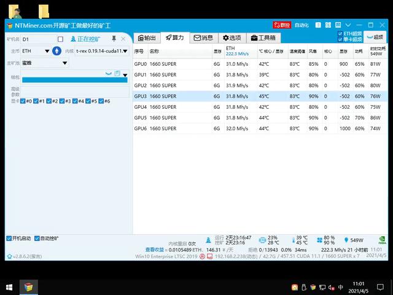Open the notification center on taskbar
Image resolution: width=393 pixels, height=295 pixels.
380,287
